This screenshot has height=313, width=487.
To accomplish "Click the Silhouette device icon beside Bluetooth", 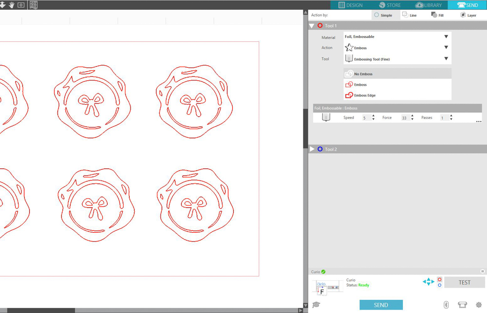I will pyautogui.click(x=462, y=305).
